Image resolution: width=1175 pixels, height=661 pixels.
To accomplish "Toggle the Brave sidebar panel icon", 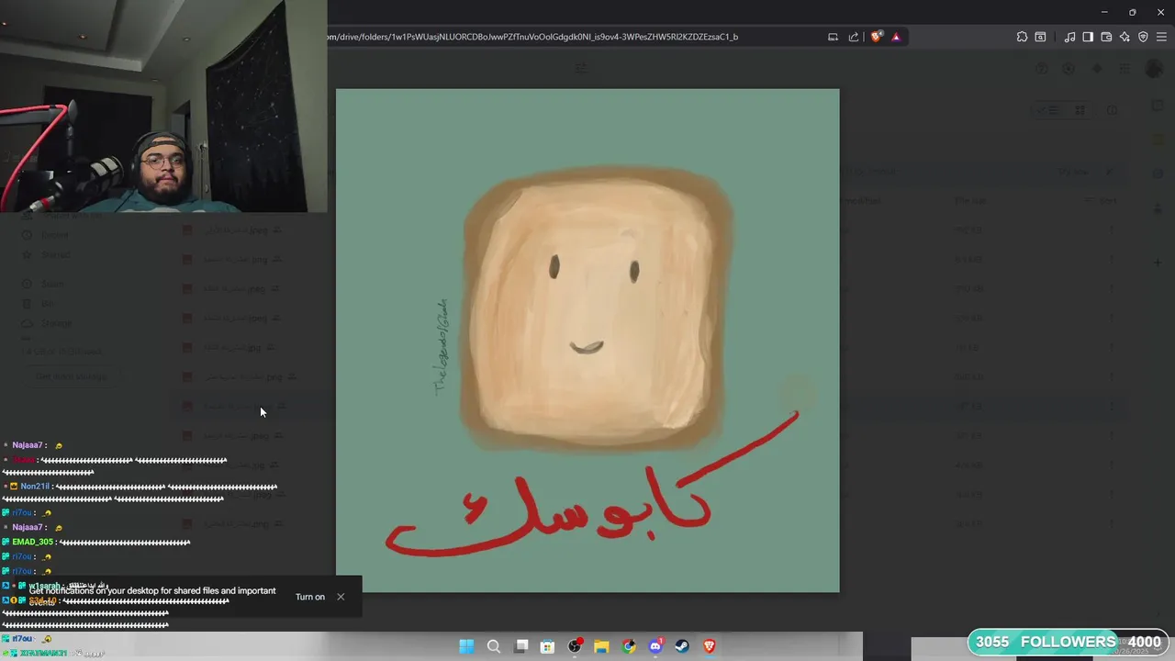I will [x=1088, y=37].
